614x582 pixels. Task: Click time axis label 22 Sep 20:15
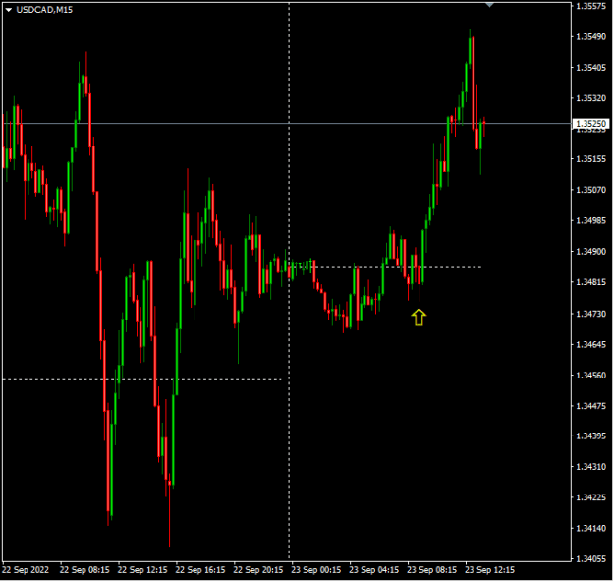point(258,570)
